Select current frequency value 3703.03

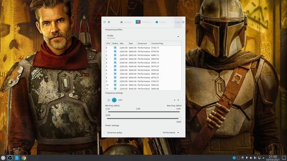155,51
